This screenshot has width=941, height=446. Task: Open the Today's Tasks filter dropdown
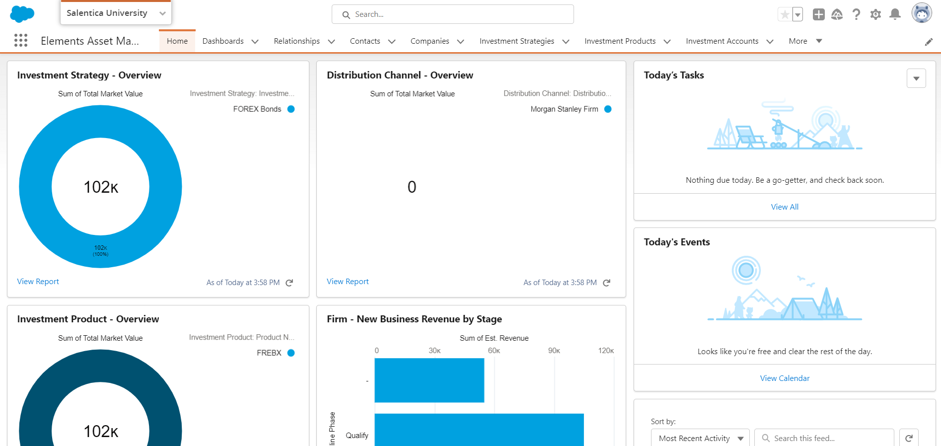[916, 78]
